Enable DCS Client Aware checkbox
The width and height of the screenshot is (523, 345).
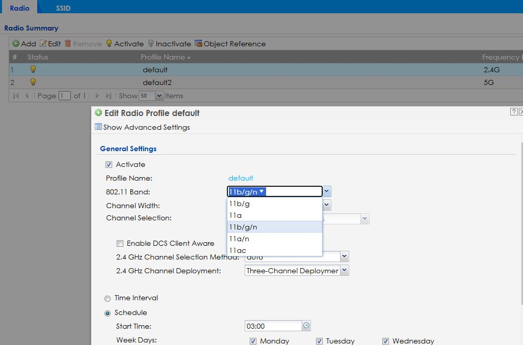coord(120,243)
